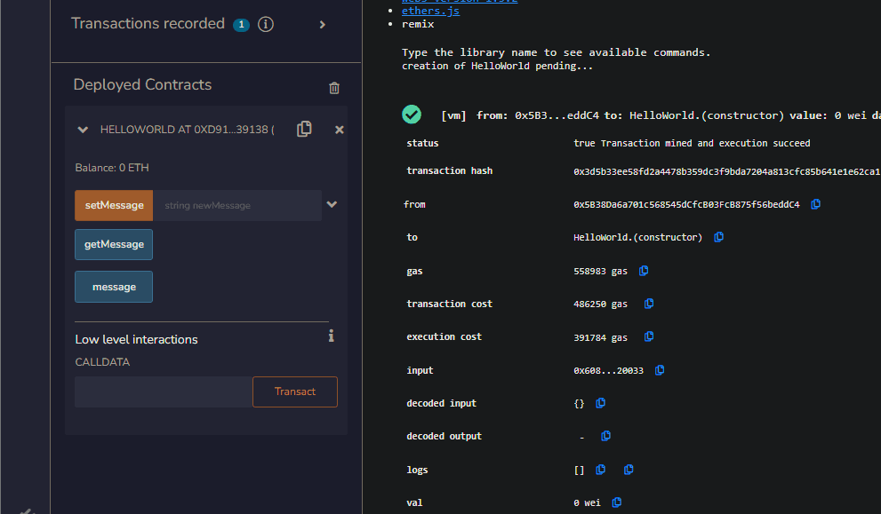Open the Transactions recorded info icon
This screenshot has width=881, height=514.
pos(266,24)
